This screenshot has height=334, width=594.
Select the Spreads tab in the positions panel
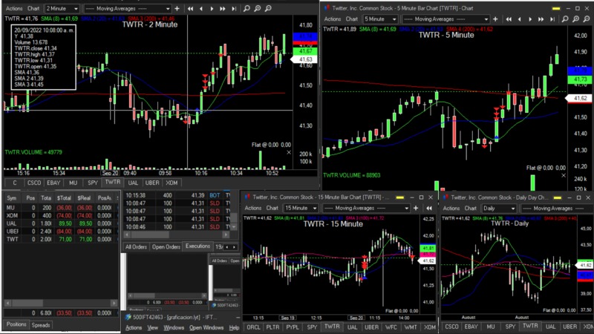click(41, 325)
